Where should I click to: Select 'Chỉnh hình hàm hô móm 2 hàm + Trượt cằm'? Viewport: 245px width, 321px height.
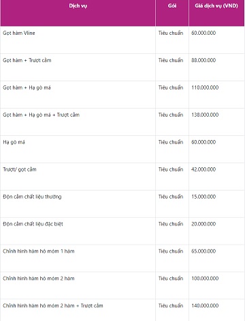point(78,310)
